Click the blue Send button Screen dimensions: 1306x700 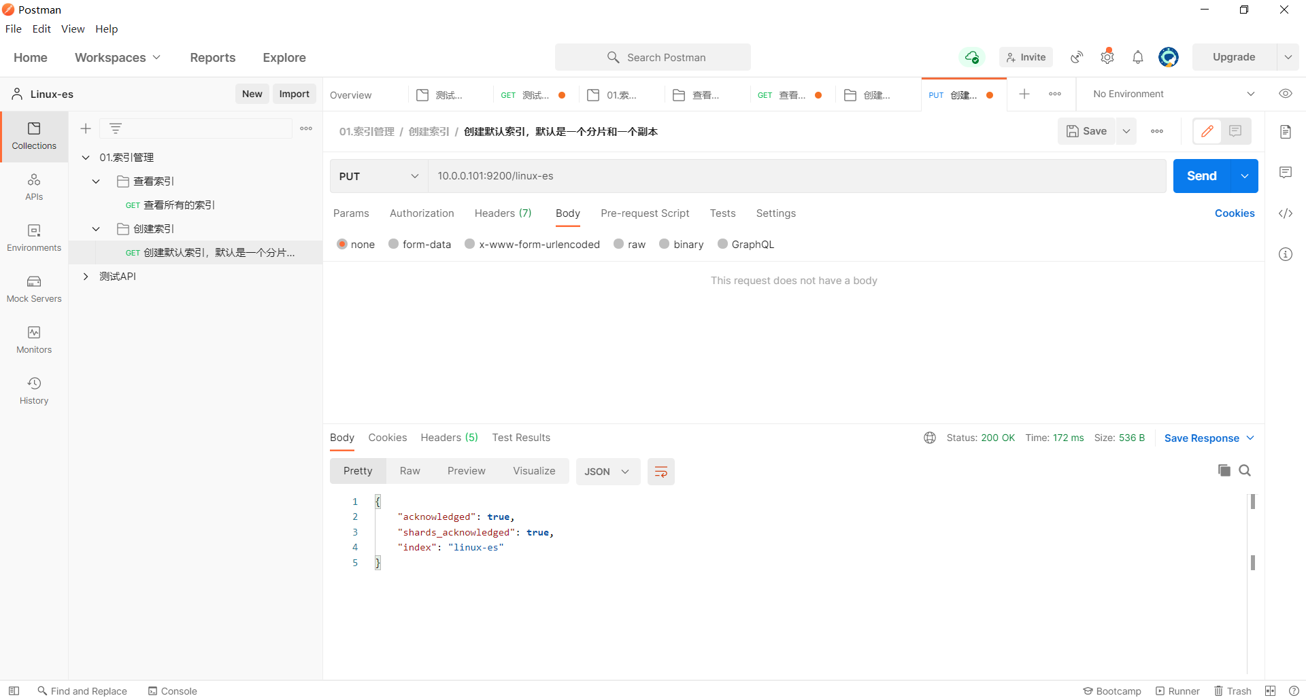click(x=1202, y=176)
